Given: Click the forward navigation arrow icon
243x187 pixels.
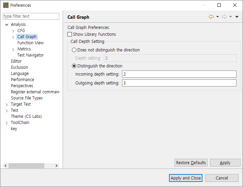Looking at the screenshot, I should 224,17.
